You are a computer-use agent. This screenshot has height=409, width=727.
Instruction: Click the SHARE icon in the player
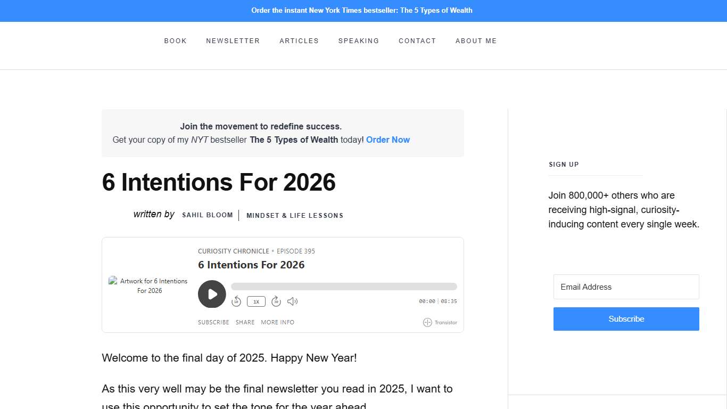245,322
